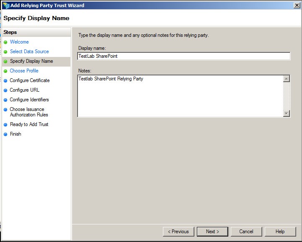Open Help for this wizard
Viewport: 302px width, 242px height.
pyautogui.click(x=280, y=232)
